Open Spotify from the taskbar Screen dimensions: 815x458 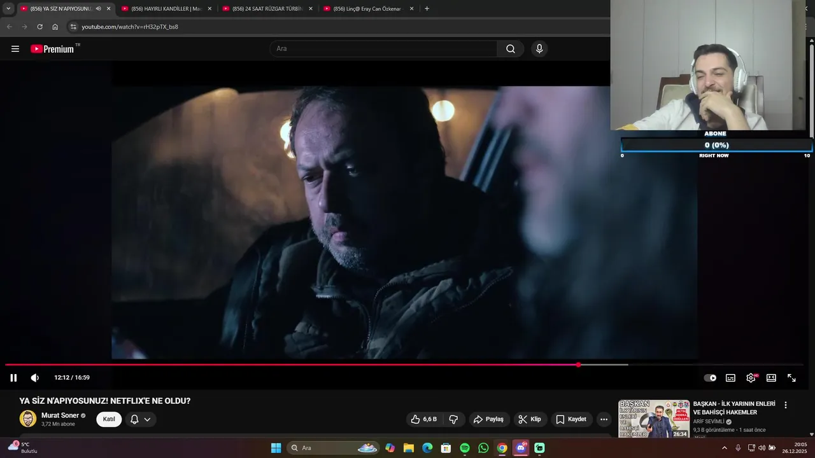click(465, 448)
